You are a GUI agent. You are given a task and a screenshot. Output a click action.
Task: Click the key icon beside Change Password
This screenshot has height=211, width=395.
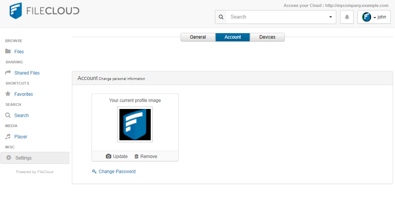94,172
